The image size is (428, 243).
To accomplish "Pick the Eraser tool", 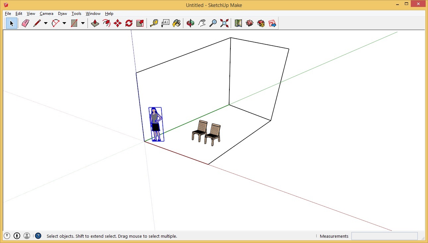I will (x=26, y=23).
